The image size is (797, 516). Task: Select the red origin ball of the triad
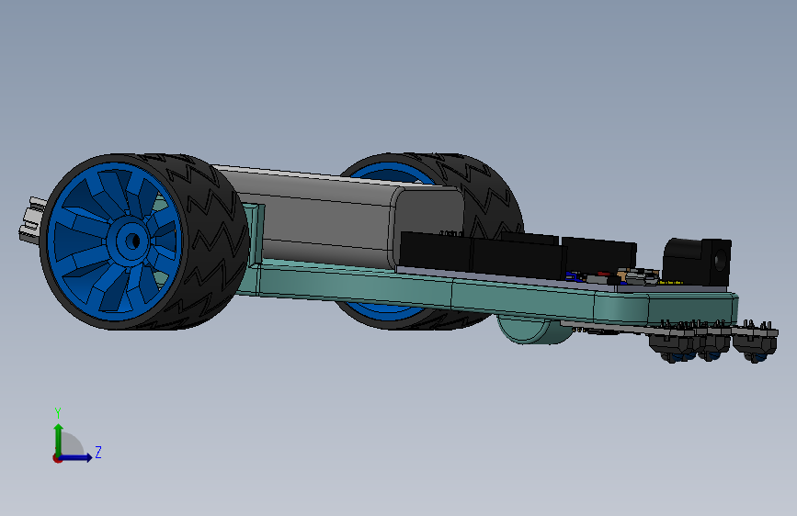(x=57, y=458)
